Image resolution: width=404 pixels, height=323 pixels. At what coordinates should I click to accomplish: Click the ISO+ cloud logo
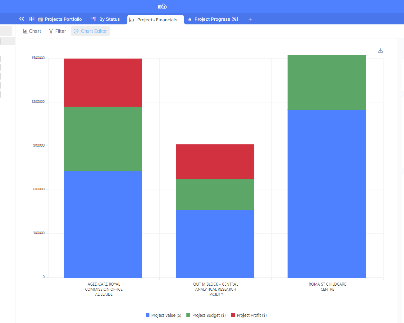(x=162, y=6)
